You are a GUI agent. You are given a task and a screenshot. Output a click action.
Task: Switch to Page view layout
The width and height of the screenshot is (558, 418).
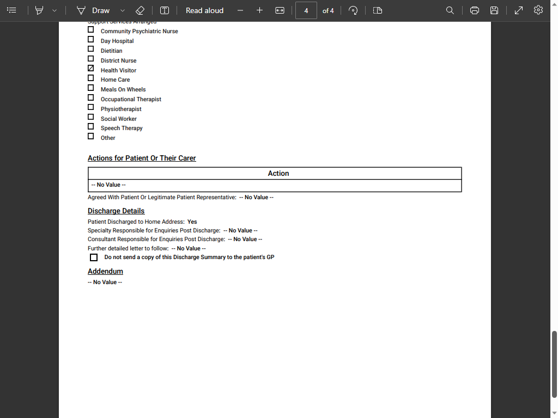378,10
